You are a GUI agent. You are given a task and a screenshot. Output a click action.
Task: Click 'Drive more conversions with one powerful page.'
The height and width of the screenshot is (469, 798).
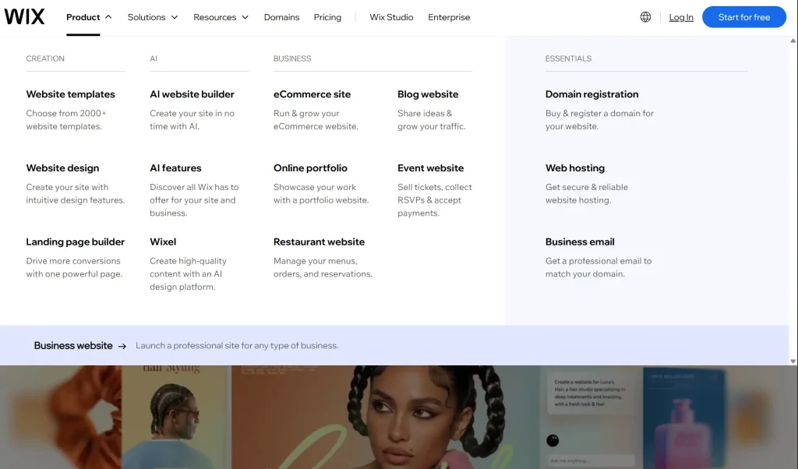[x=74, y=267]
